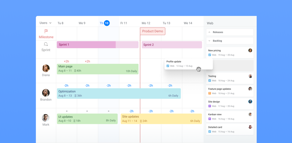Click purple note icon on Kanban view

(210, 119)
